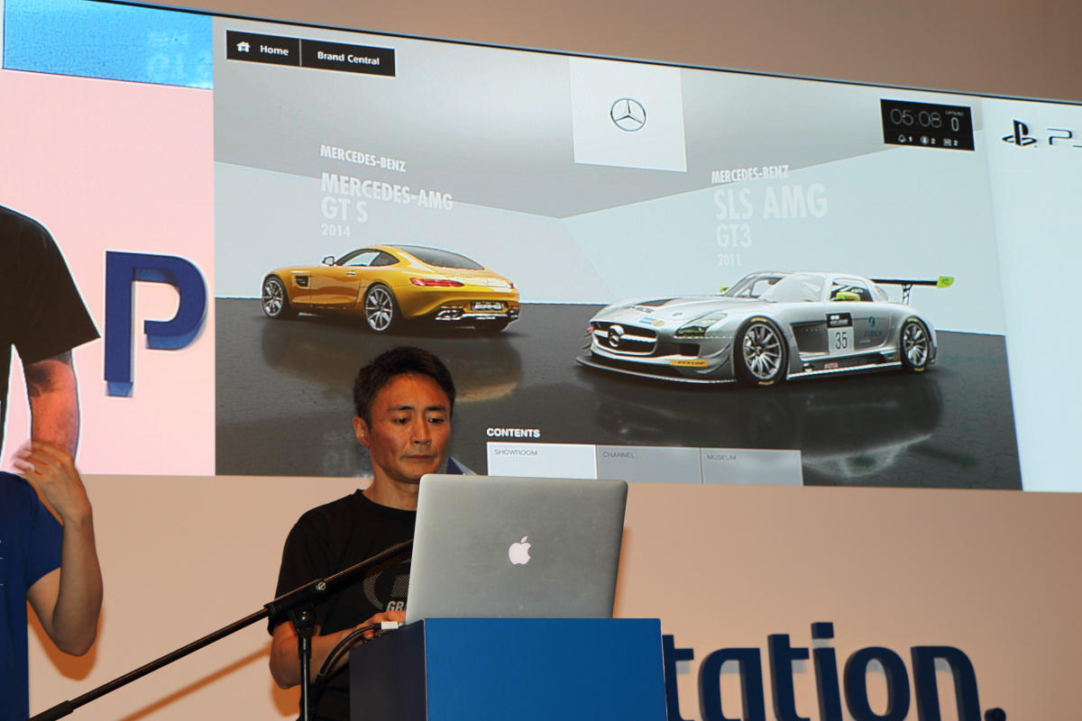Click the PlayStation logo on the right panel
Viewport: 1082px width, 721px height.
[x=1019, y=133]
